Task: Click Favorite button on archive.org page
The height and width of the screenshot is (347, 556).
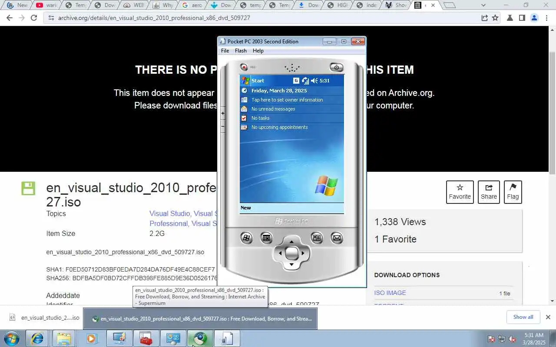Action: [460, 192]
